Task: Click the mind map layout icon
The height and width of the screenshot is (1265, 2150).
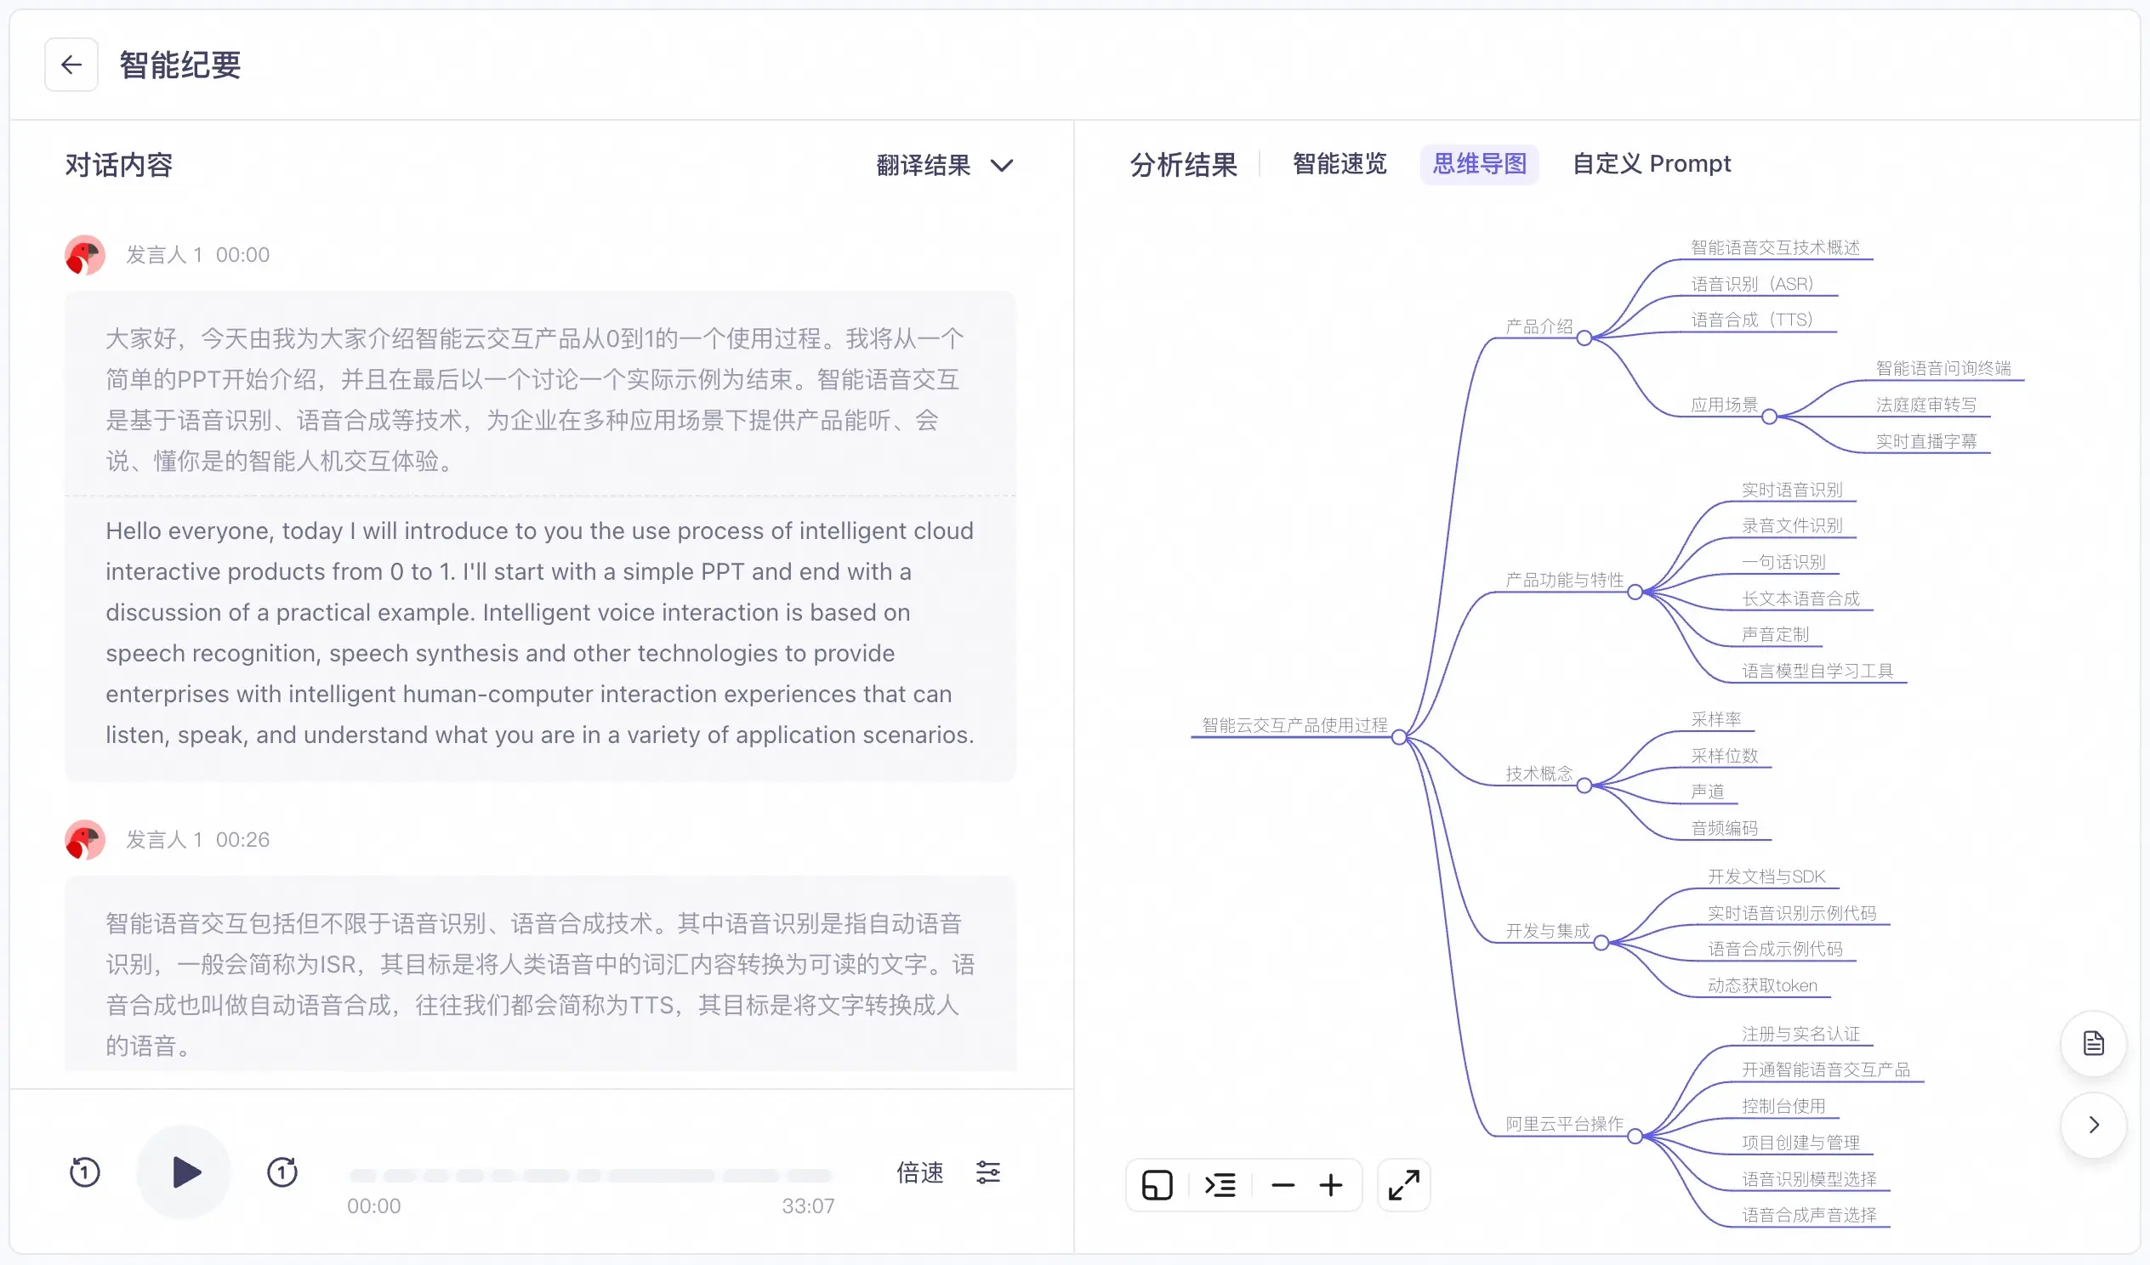Action: coord(1157,1185)
